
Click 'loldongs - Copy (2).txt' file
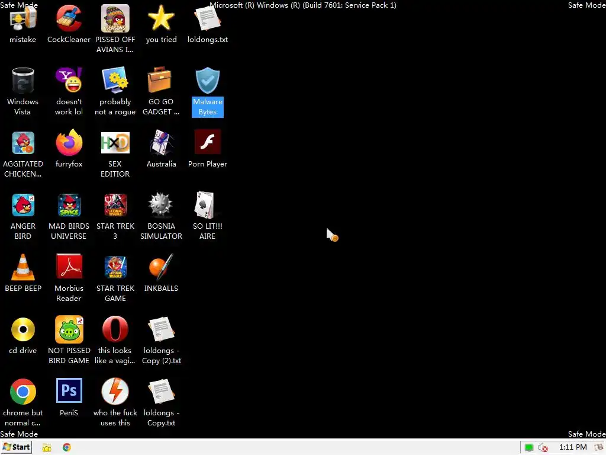point(161,329)
